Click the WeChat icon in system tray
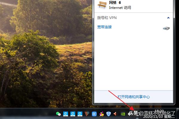179x119 pixels. click(58, 114)
